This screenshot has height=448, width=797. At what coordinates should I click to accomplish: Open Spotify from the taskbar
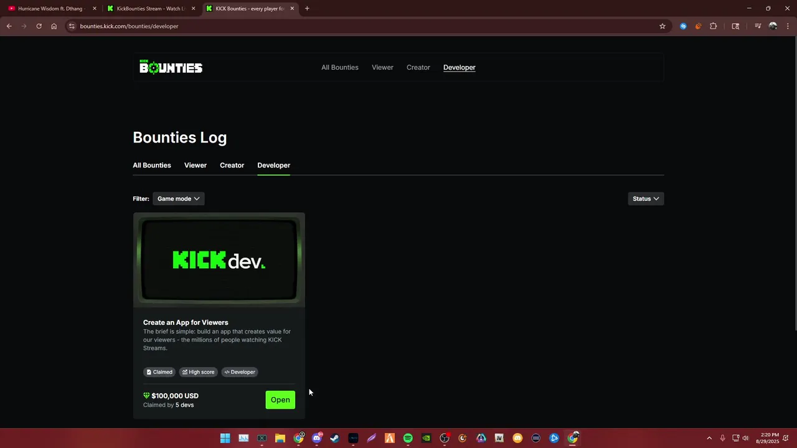pos(408,438)
